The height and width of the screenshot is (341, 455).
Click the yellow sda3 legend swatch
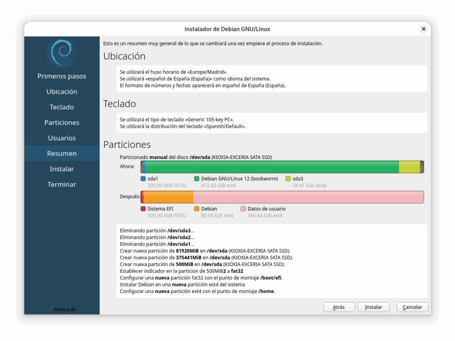(288, 178)
